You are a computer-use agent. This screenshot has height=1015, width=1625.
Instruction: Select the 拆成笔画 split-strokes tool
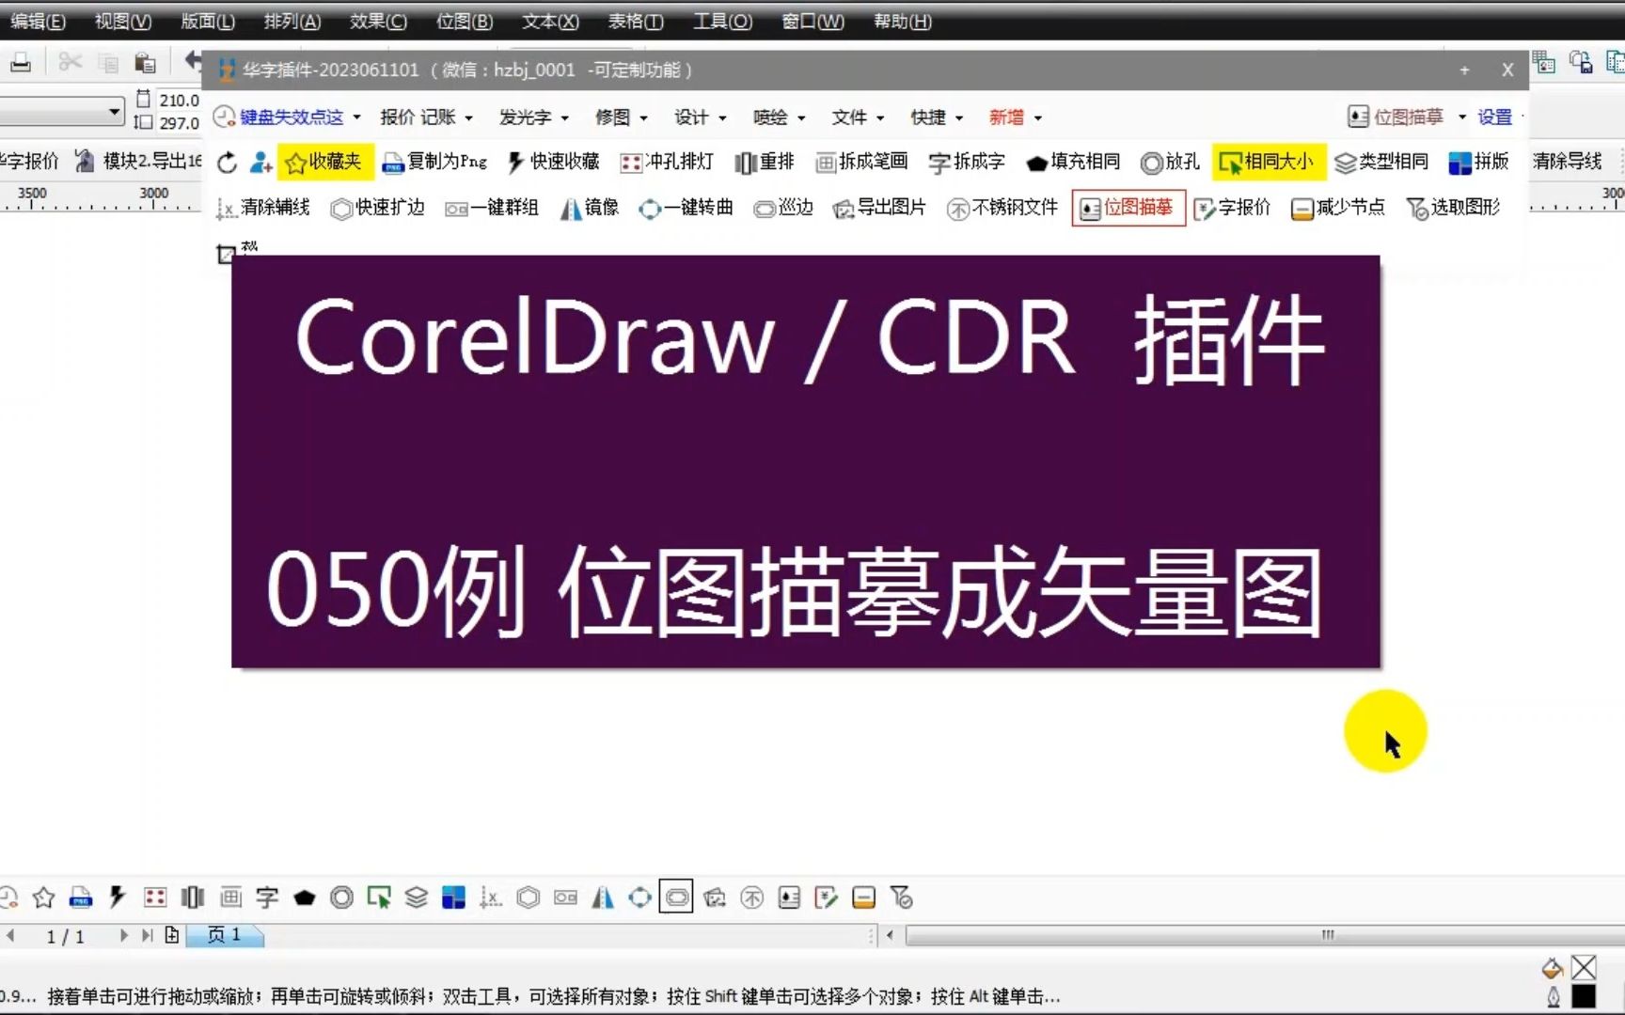860,162
